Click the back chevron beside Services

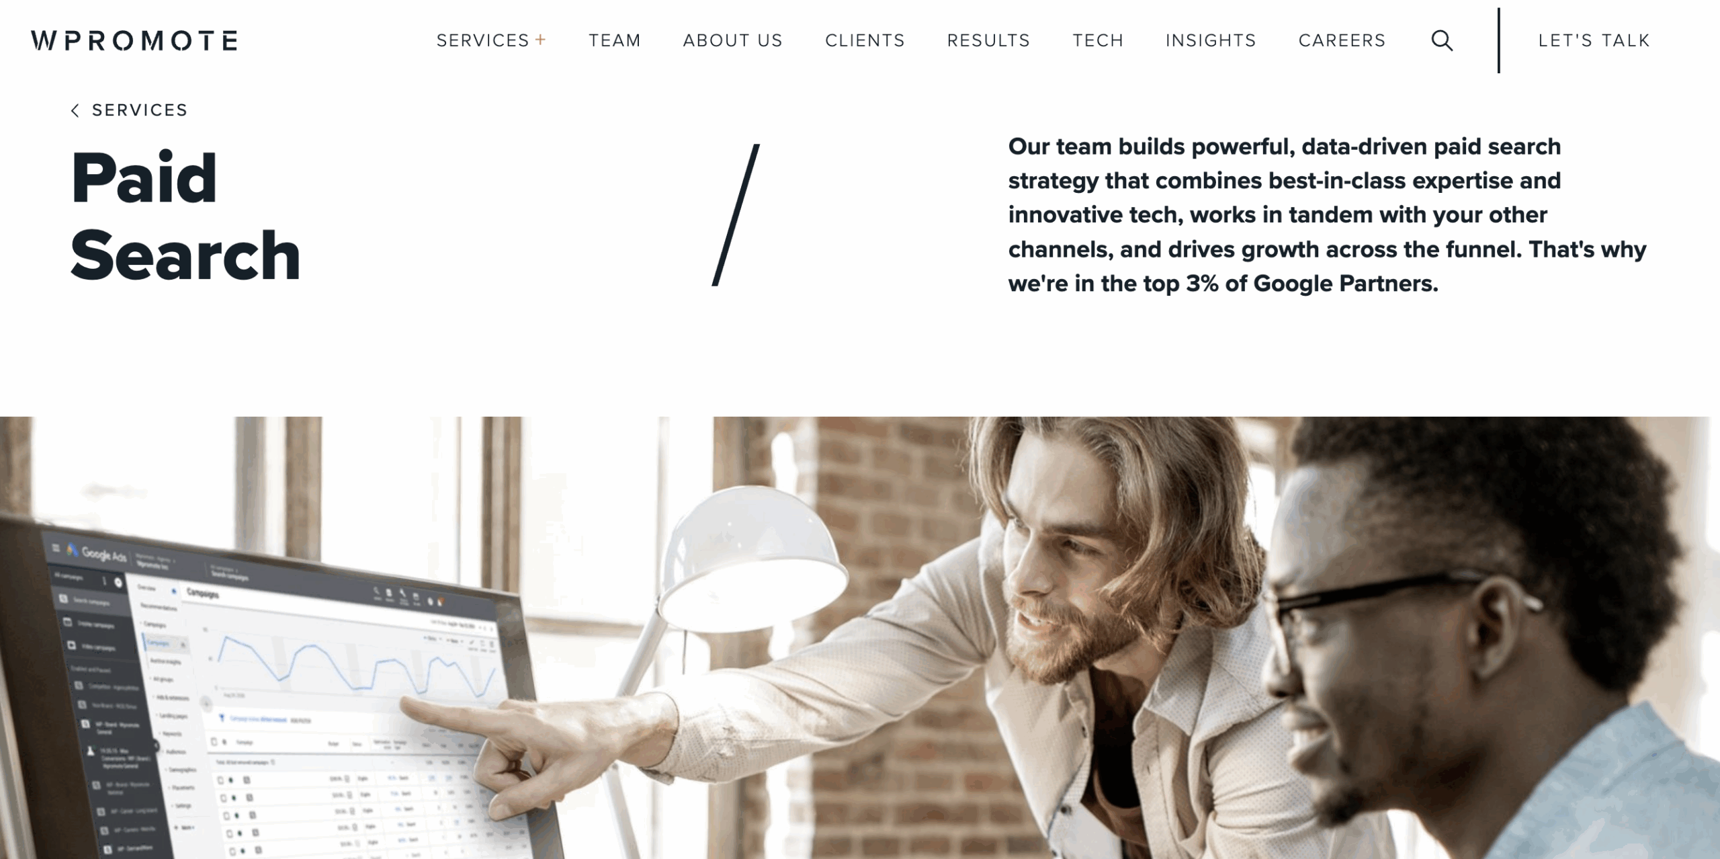coord(75,110)
